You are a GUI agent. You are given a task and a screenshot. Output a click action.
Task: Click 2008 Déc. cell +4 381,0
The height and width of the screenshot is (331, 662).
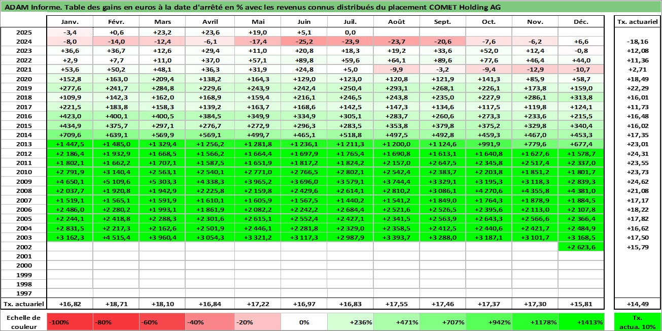point(581,191)
